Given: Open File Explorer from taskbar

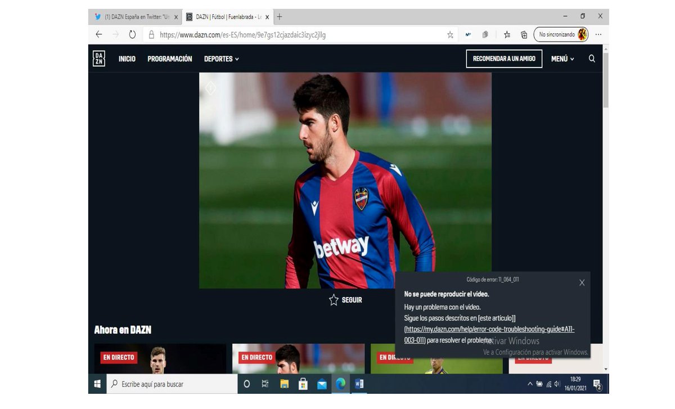Looking at the screenshot, I should (x=284, y=384).
